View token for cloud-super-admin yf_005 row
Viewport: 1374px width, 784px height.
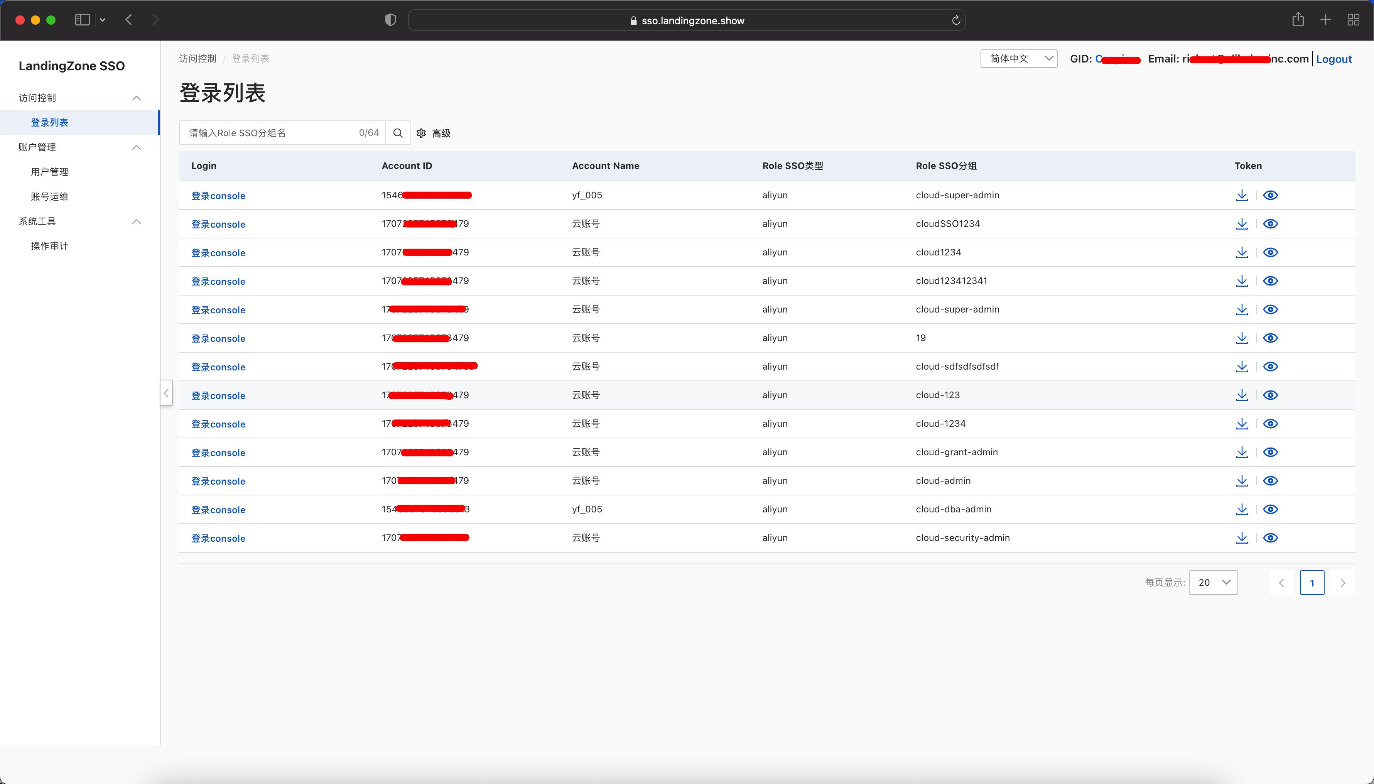1270,196
